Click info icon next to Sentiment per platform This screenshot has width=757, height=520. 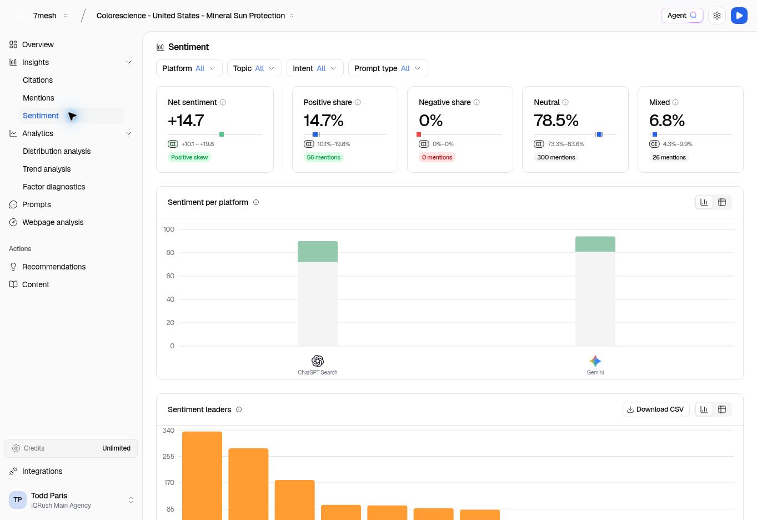[256, 202]
